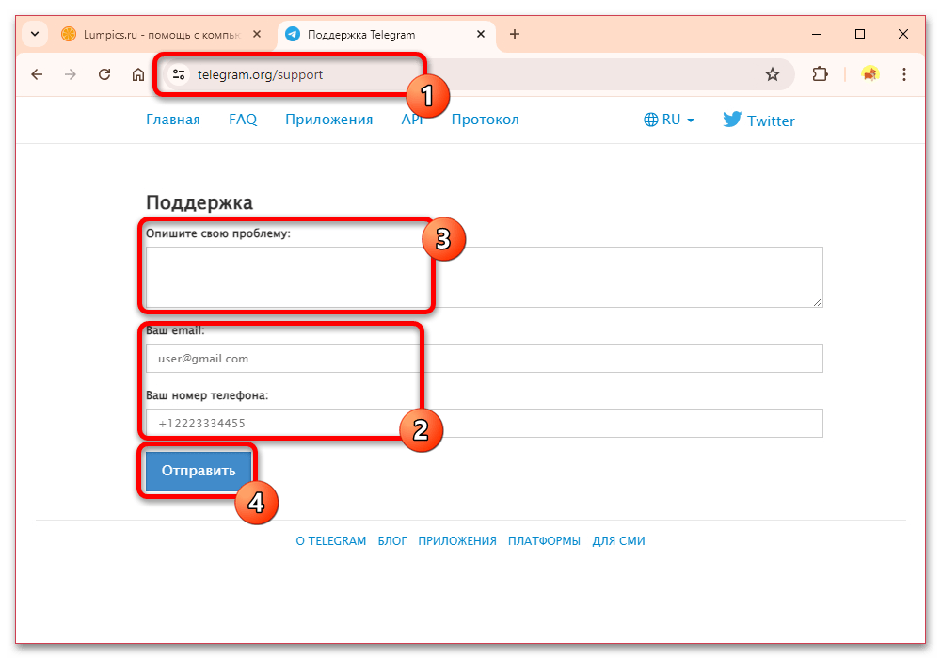This screenshot has width=941, height=659.
Task: Expand the RU language dropdown
Action: pos(669,120)
